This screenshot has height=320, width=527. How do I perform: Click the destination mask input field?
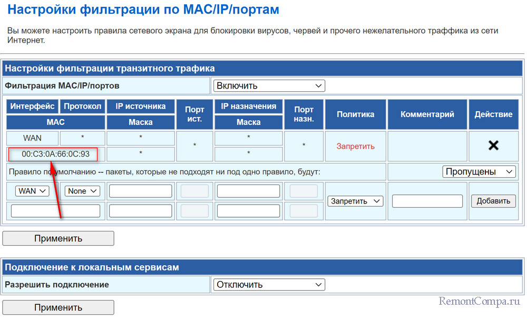(248, 211)
